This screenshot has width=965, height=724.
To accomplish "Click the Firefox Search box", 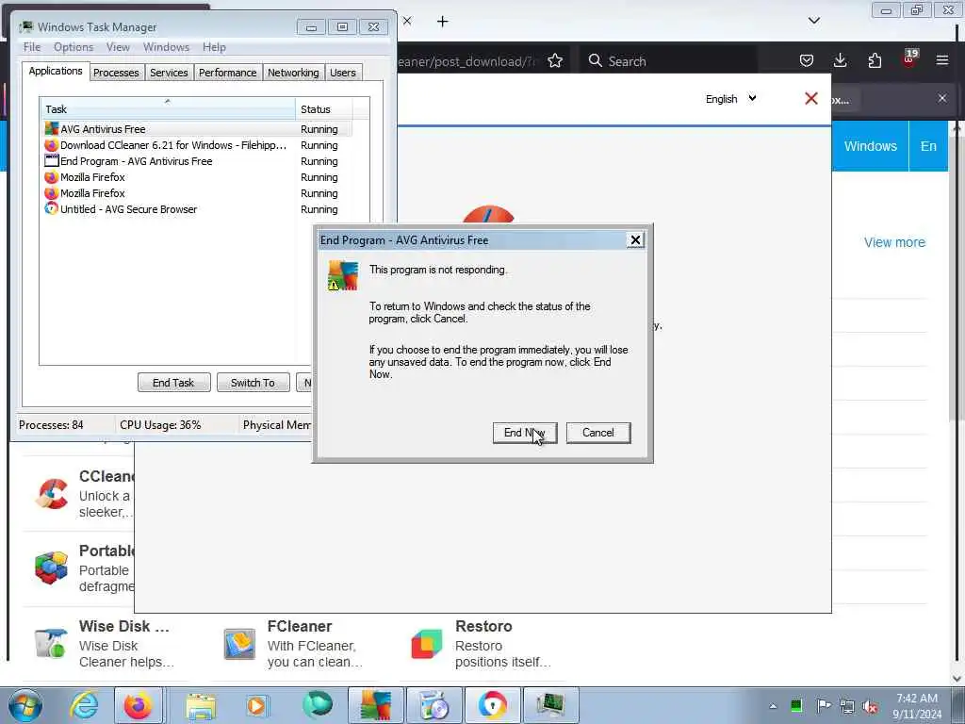I will click(668, 61).
